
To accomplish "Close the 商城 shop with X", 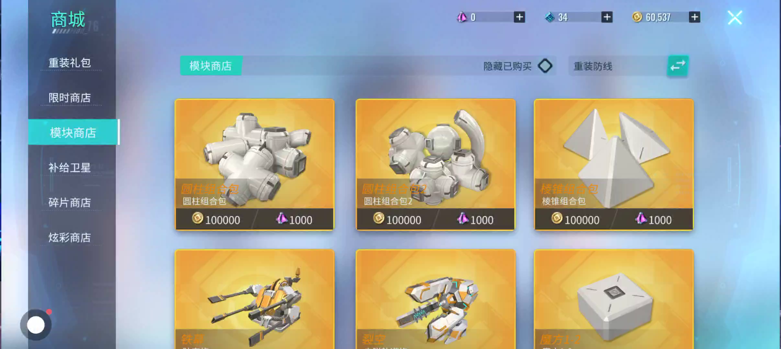I will 735,17.
